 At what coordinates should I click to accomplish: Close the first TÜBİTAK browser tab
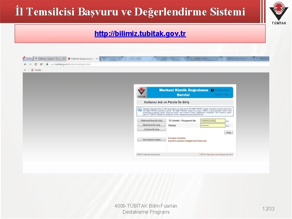pos(64,59)
